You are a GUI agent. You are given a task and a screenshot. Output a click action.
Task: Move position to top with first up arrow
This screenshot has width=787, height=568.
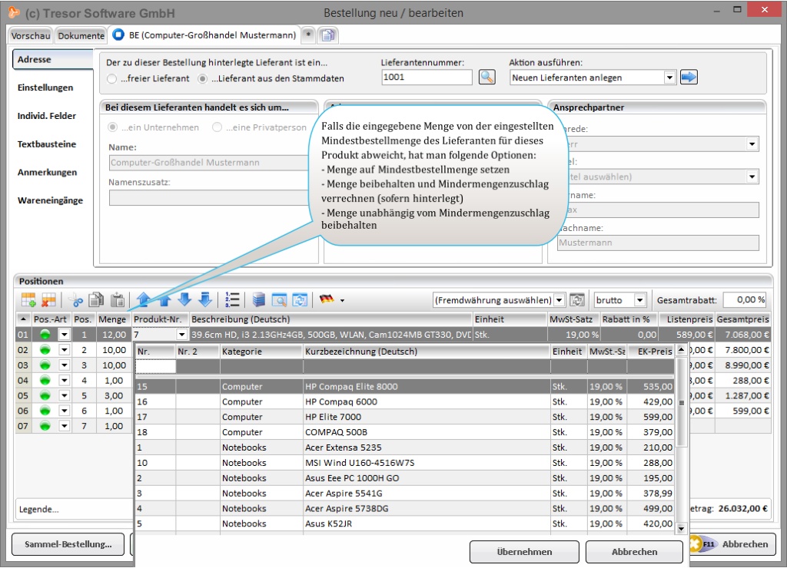[143, 300]
